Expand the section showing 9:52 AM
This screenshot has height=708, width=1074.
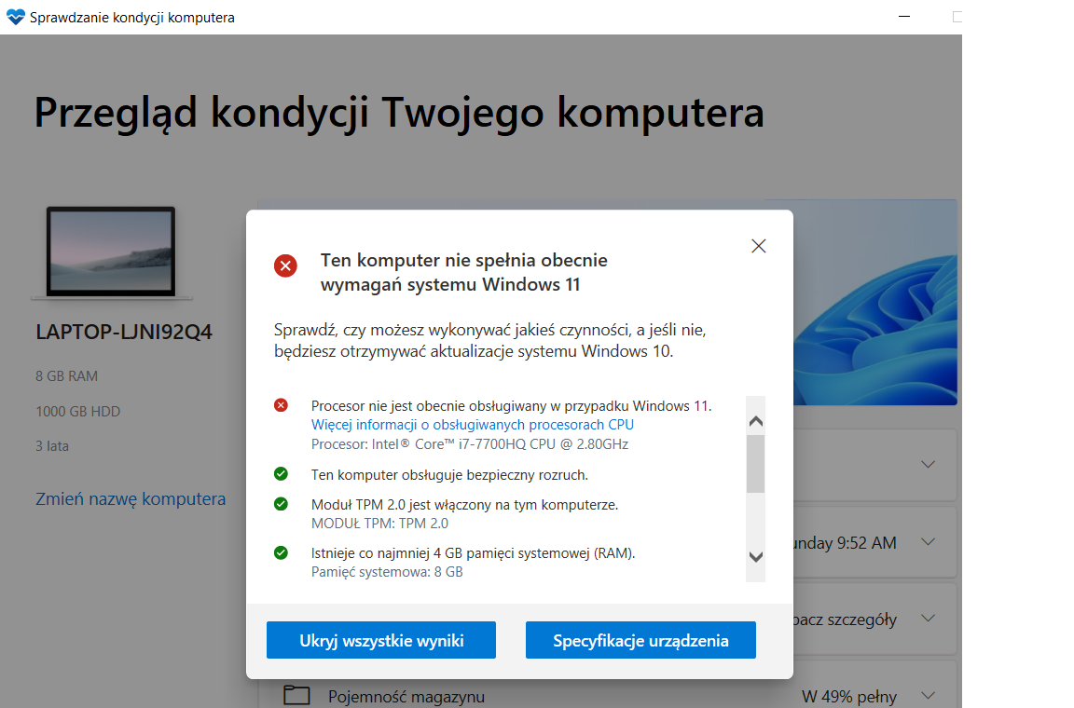pos(929,542)
